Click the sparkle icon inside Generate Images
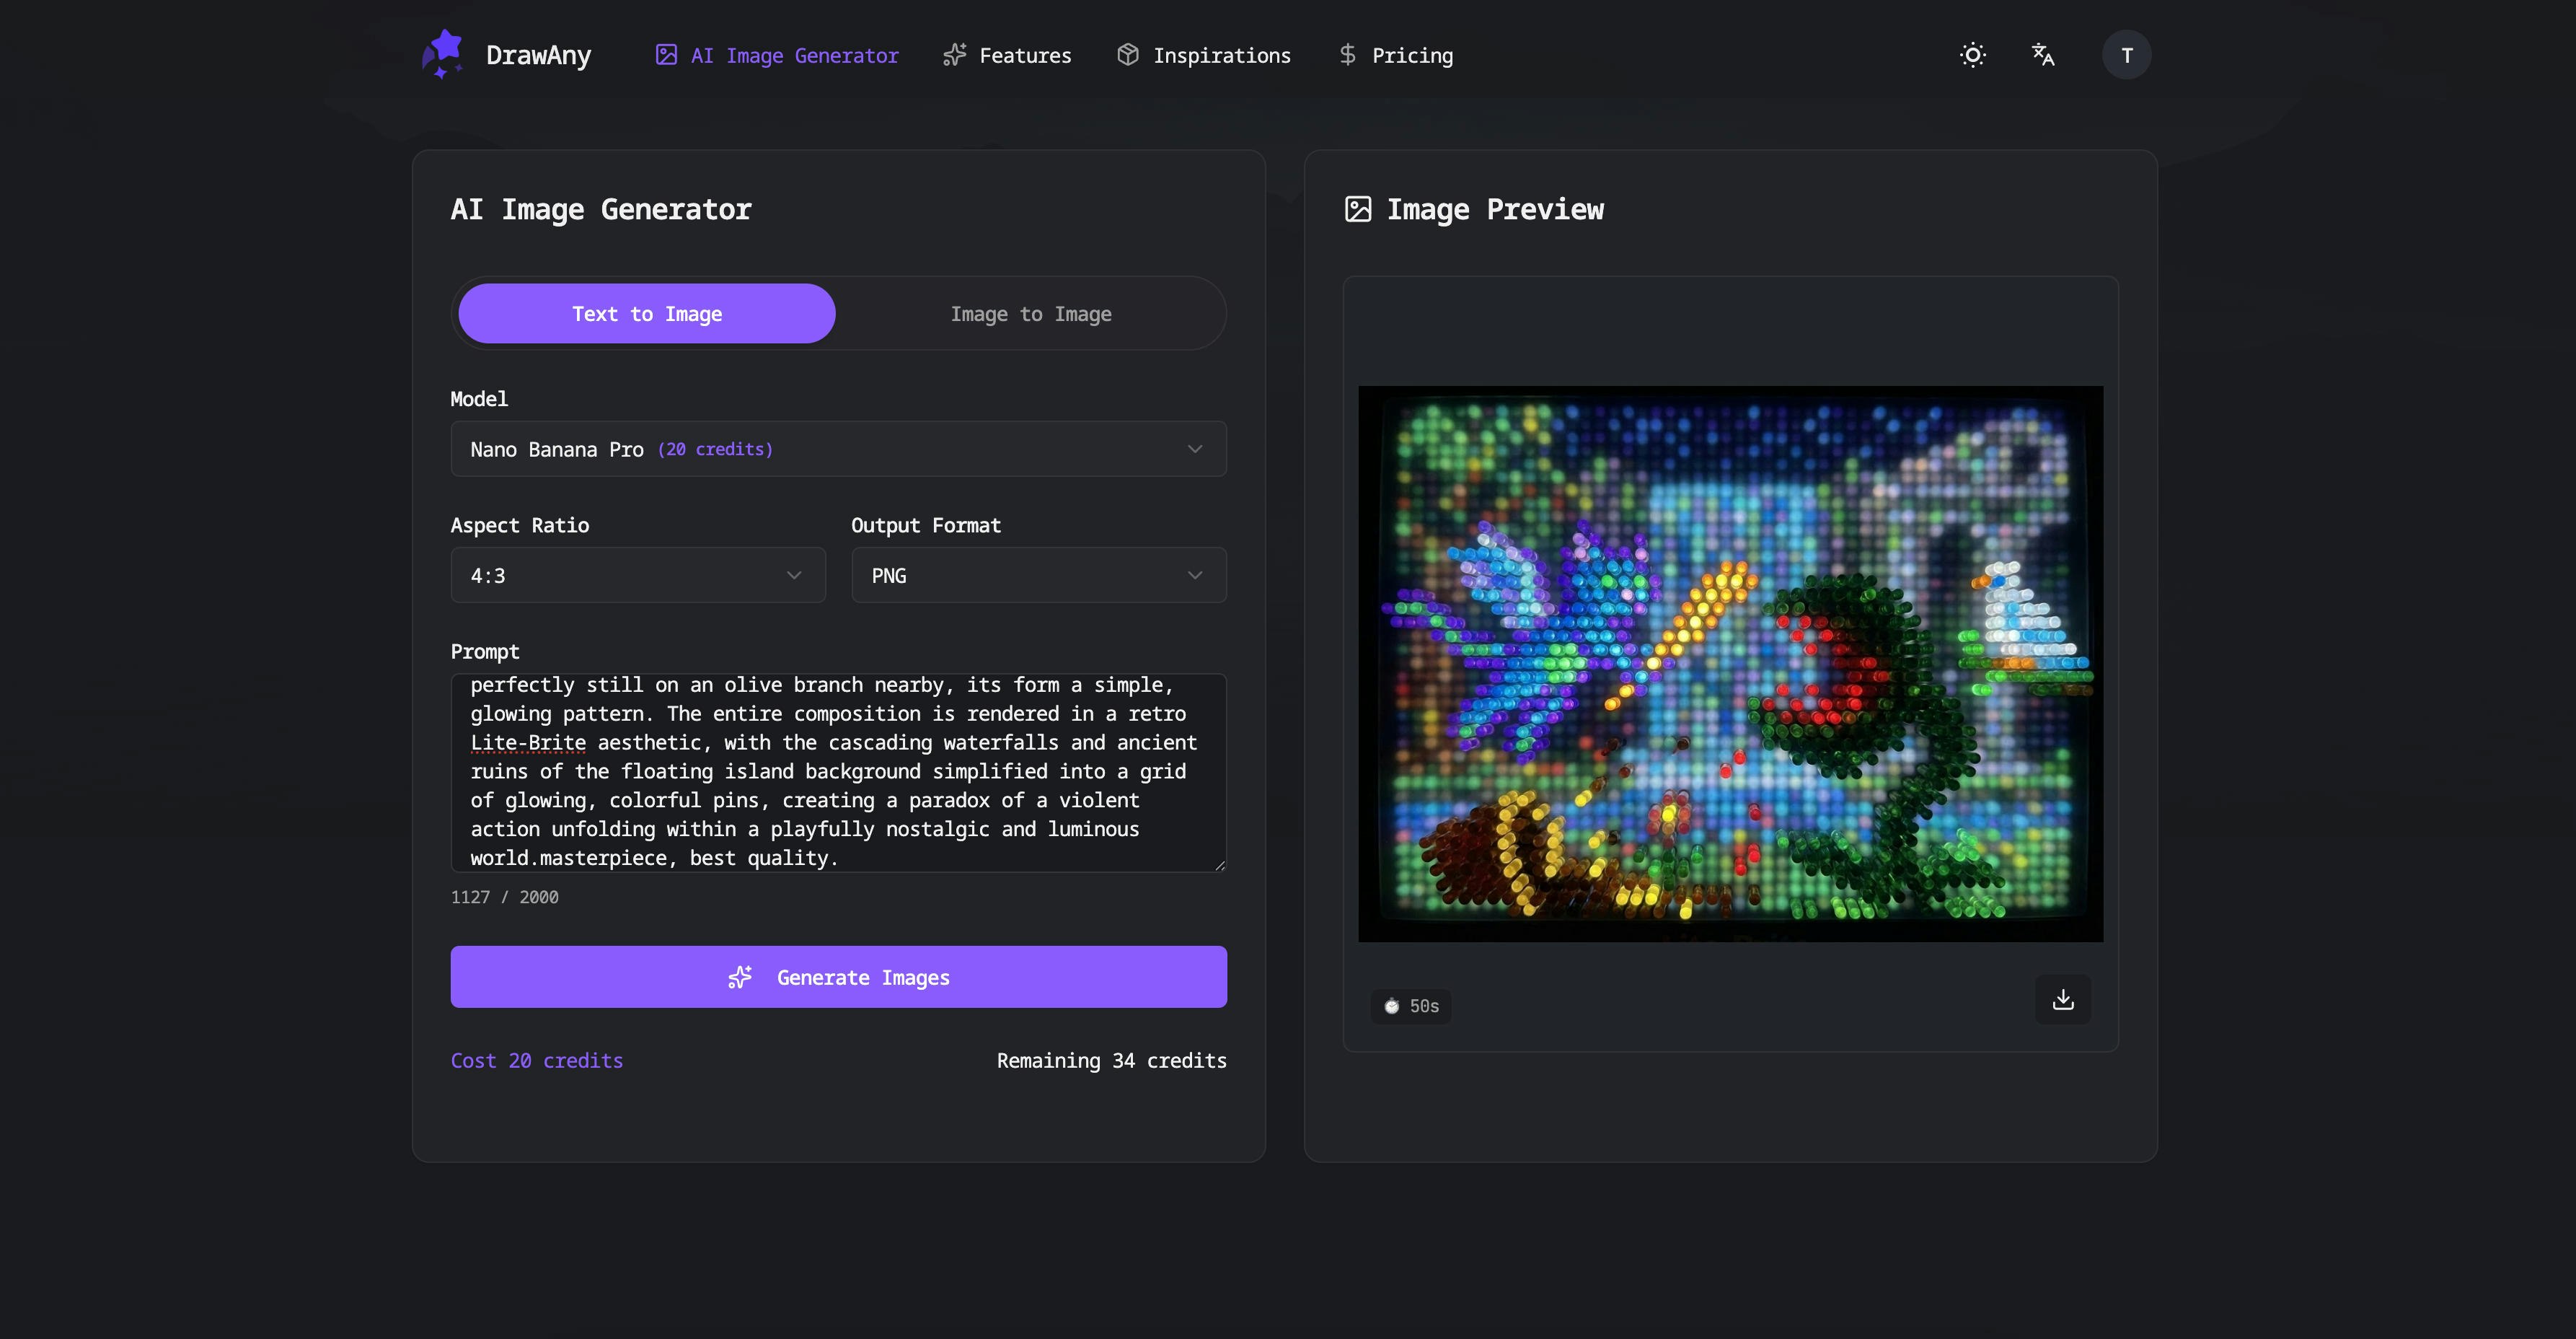The height and width of the screenshot is (1339, 2576). click(x=740, y=978)
